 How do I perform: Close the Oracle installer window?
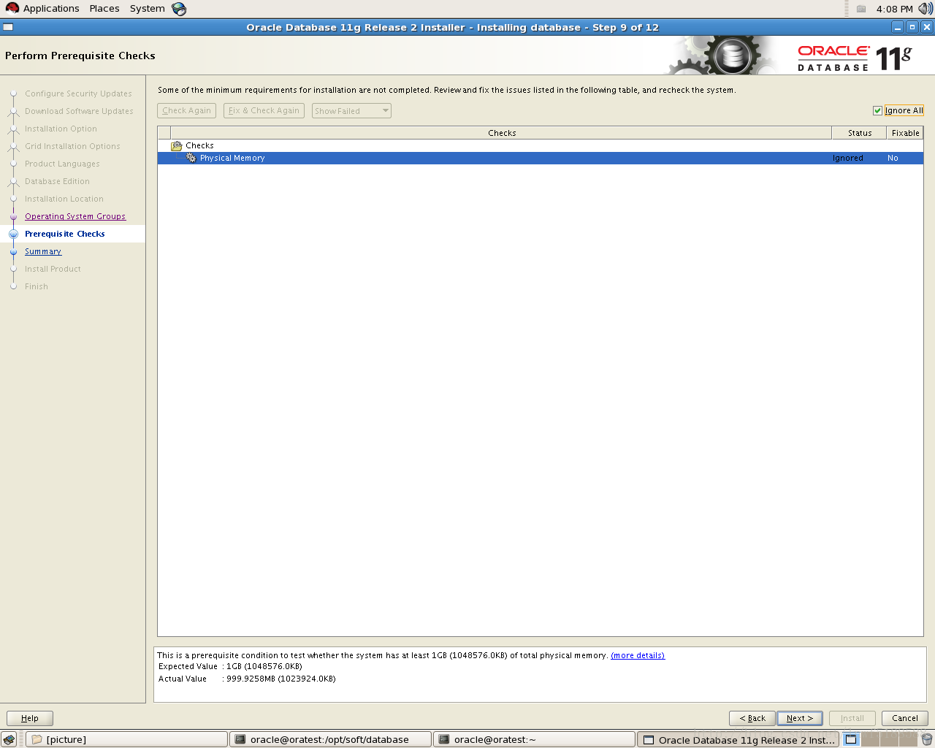tap(927, 27)
